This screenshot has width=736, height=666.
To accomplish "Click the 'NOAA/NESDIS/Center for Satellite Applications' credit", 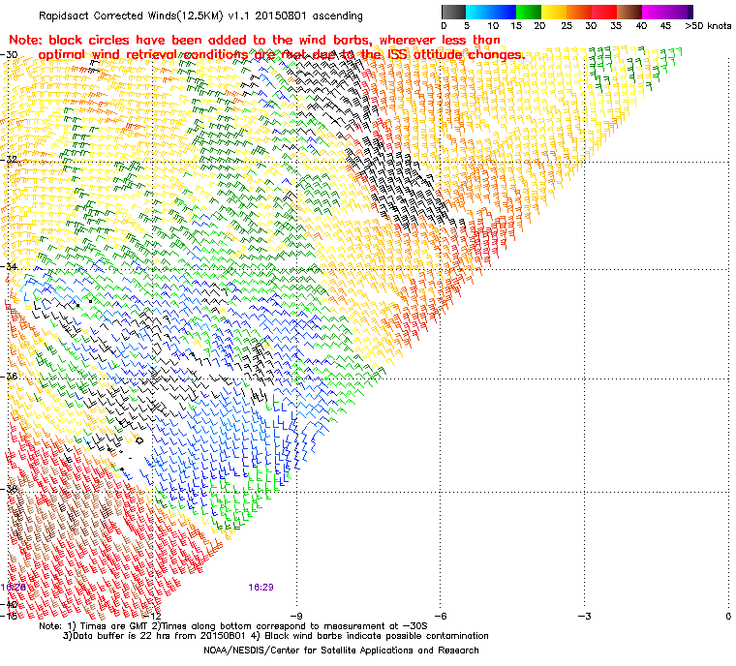I will pos(341,651).
